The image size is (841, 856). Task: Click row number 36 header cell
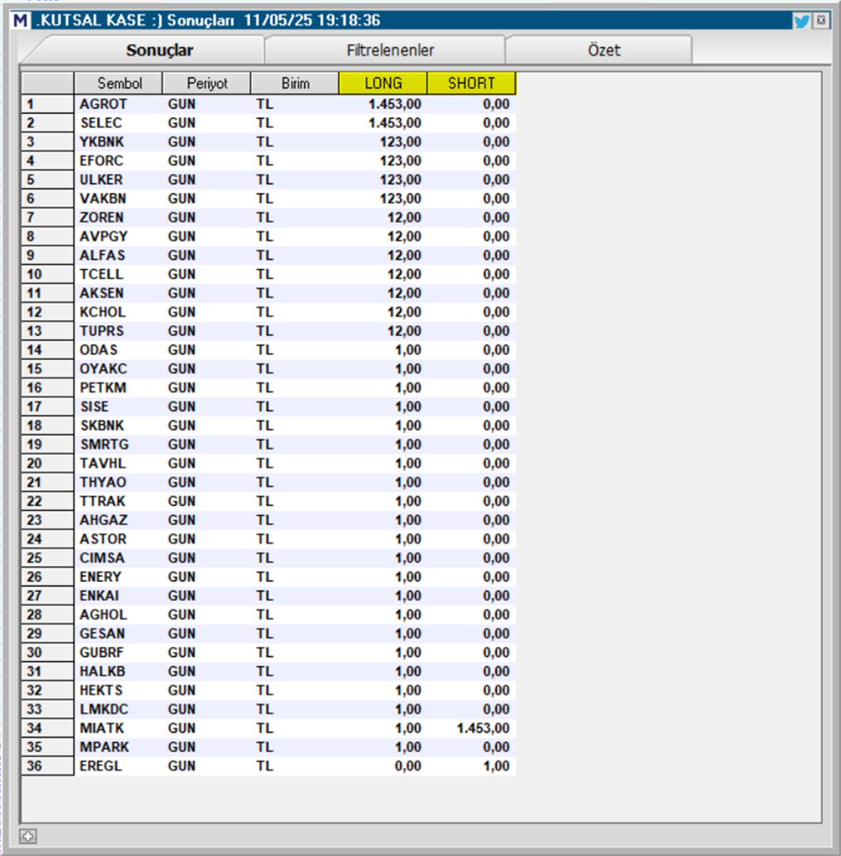pos(47,765)
